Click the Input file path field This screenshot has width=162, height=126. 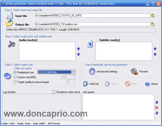pyautogui.click(x=93, y=16)
